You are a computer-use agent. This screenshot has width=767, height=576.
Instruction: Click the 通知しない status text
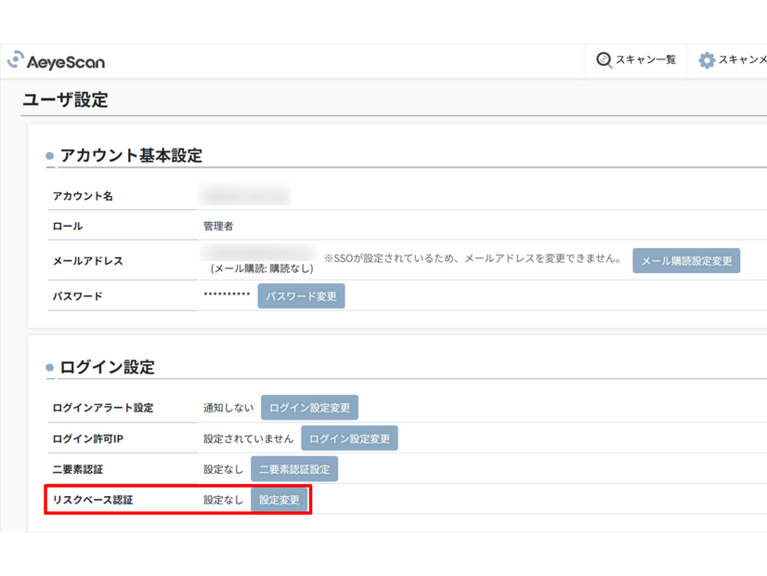pyautogui.click(x=226, y=407)
